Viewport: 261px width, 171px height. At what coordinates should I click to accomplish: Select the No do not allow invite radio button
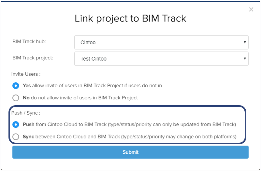(15, 98)
